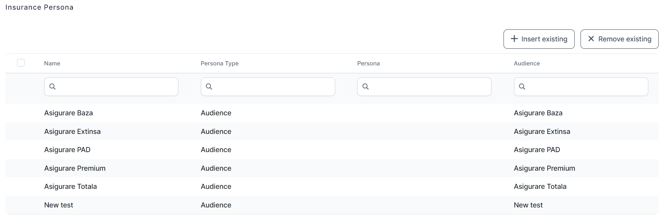668x221 pixels.
Task: Sort by the Persona column header
Action: click(x=368, y=63)
